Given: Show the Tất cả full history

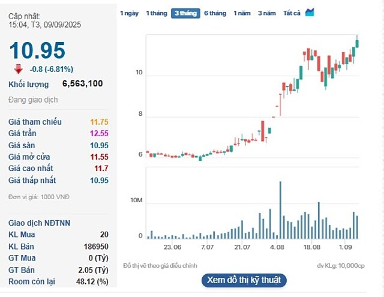Looking at the screenshot, I should [x=292, y=13].
